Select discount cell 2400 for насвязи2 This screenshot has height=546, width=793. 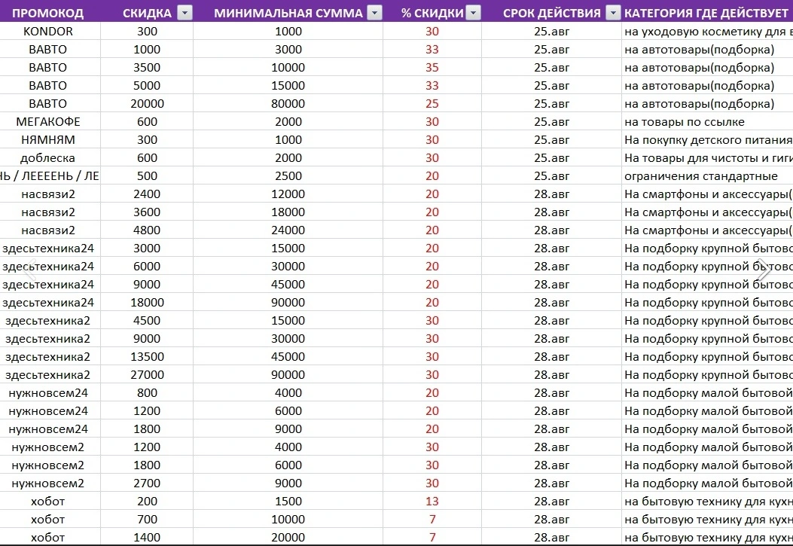coord(147,194)
